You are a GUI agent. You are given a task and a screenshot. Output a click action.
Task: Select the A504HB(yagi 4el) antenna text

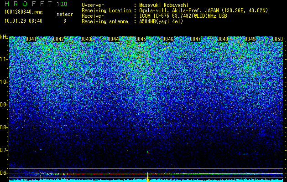(161, 21)
